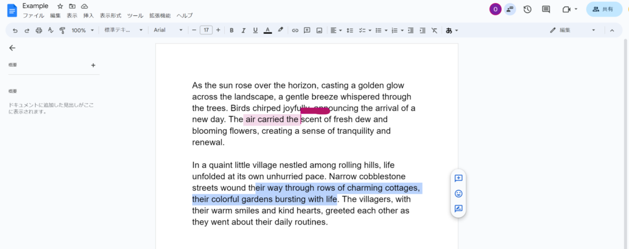This screenshot has height=249, width=629.
Task: Click the clear formatting icon
Action: click(x=434, y=30)
